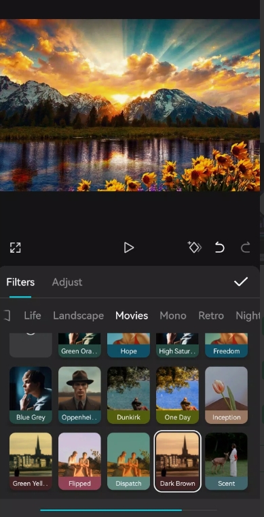
Task: Confirm the filter with the checkmark
Action: point(241,281)
